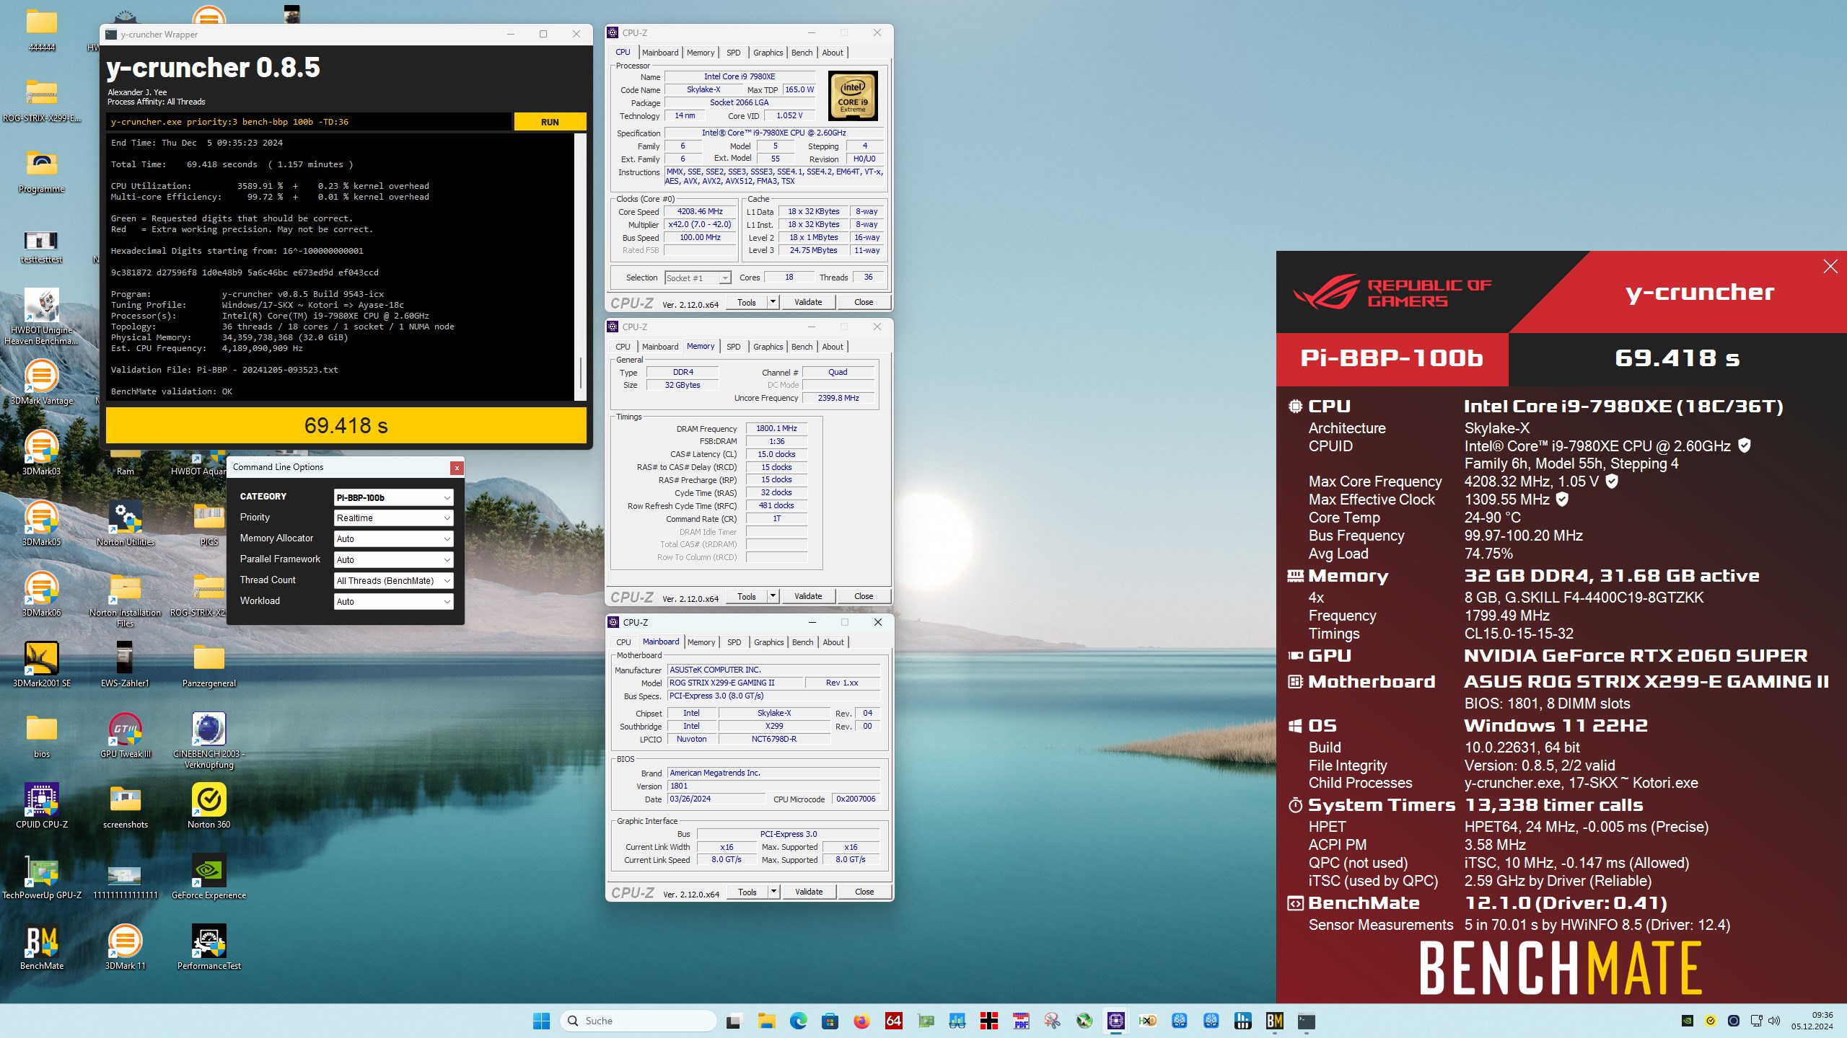Open GeForce Experience shortcut

(209, 877)
